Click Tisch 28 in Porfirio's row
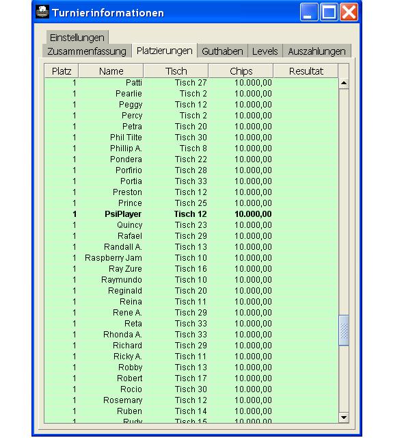 [x=191, y=170]
